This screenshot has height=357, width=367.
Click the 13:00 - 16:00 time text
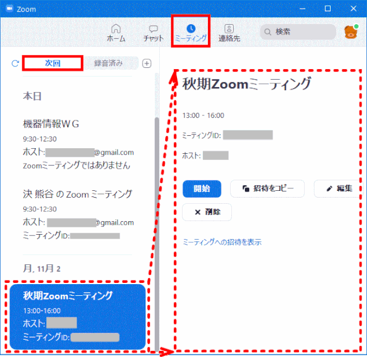point(203,115)
